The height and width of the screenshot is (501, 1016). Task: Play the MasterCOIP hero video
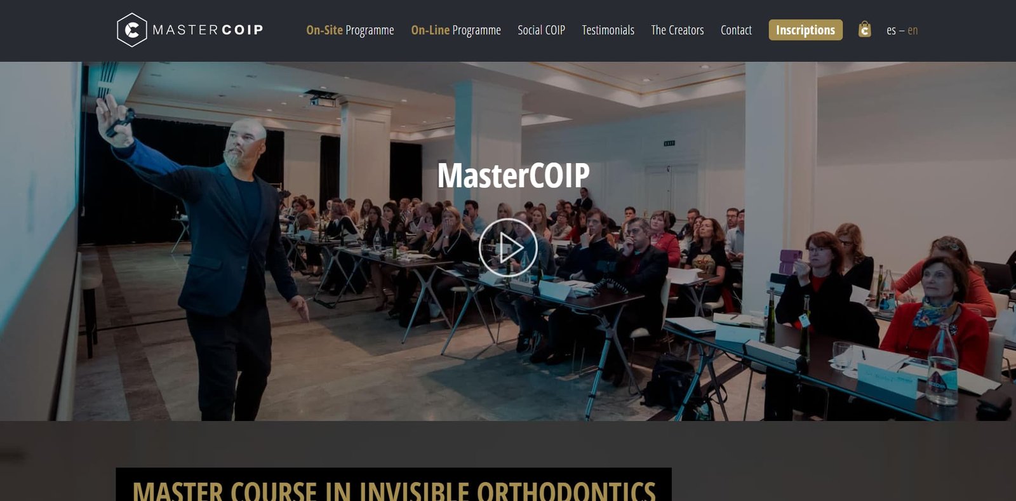[x=508, y=248]
